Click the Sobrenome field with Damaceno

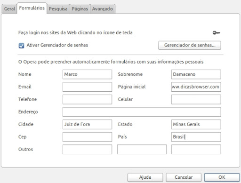(196, 74)
